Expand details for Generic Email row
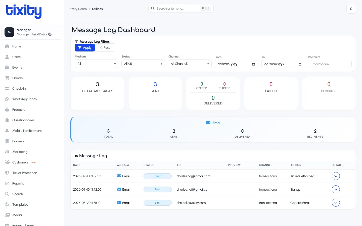 click(x=336, y=203)
